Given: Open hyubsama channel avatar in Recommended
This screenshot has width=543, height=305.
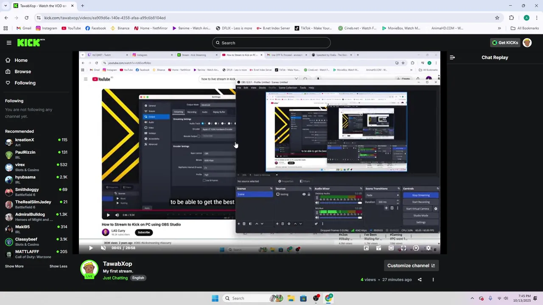Looking at the screenshot, I should [x=9, y=180].
